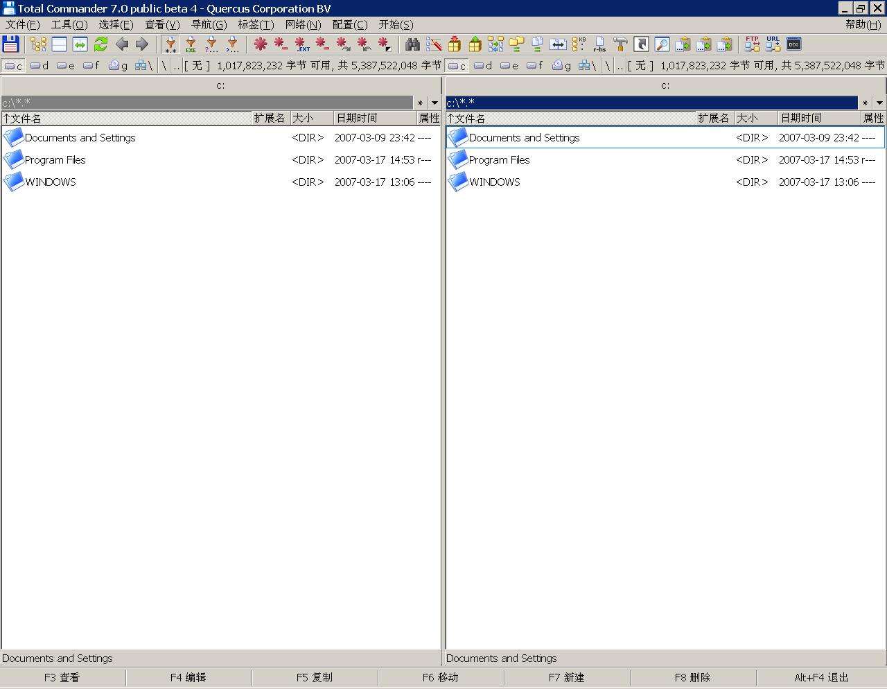Open the DOS command prompt icon
The height and width of the screenshot is (689, 887).
coord(794,44)
